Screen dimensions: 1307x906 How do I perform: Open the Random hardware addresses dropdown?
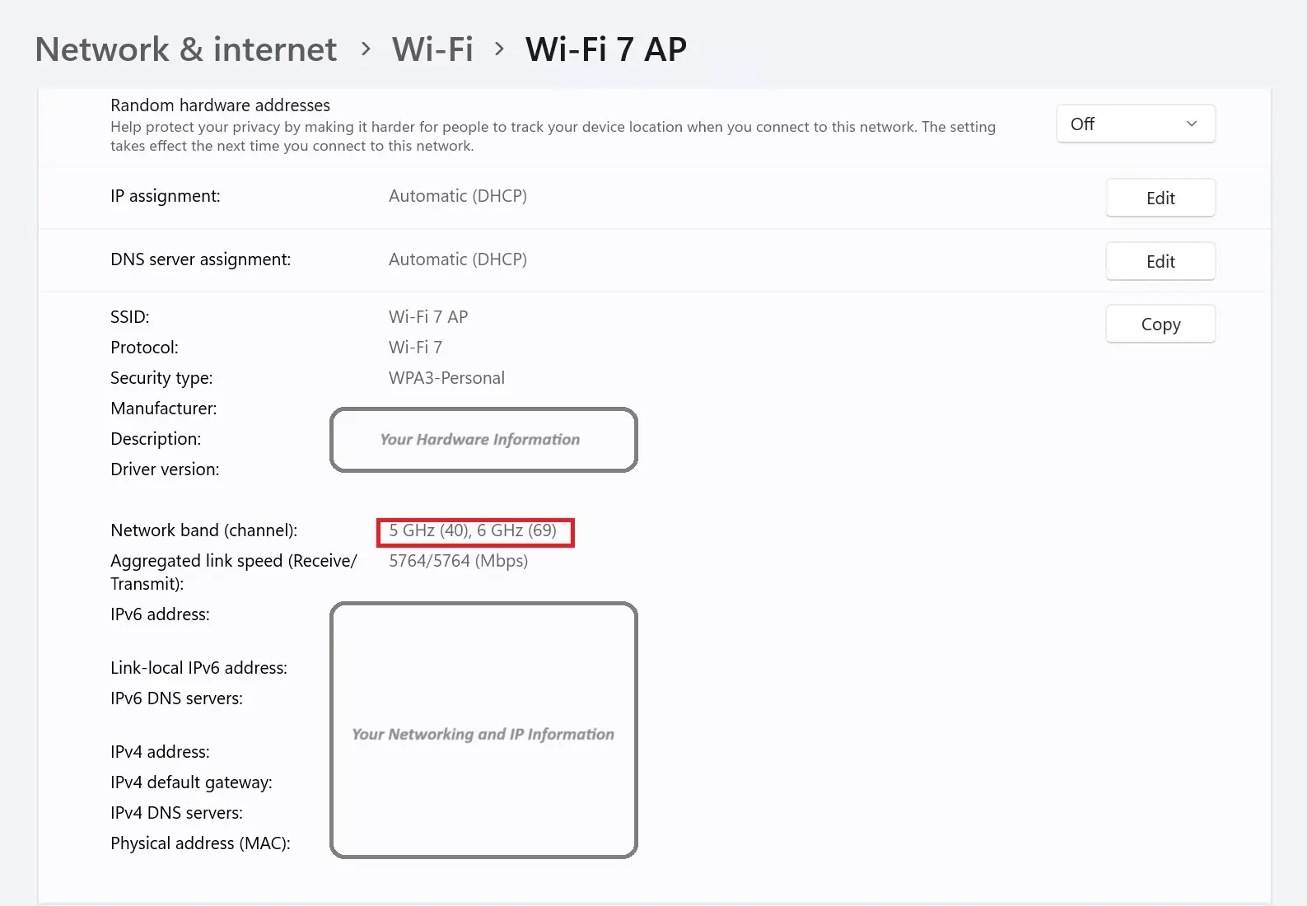click(1136, 124)
